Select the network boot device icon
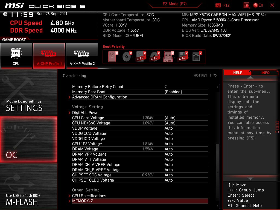Screen dimensions: 280x210 pos(197,57)
